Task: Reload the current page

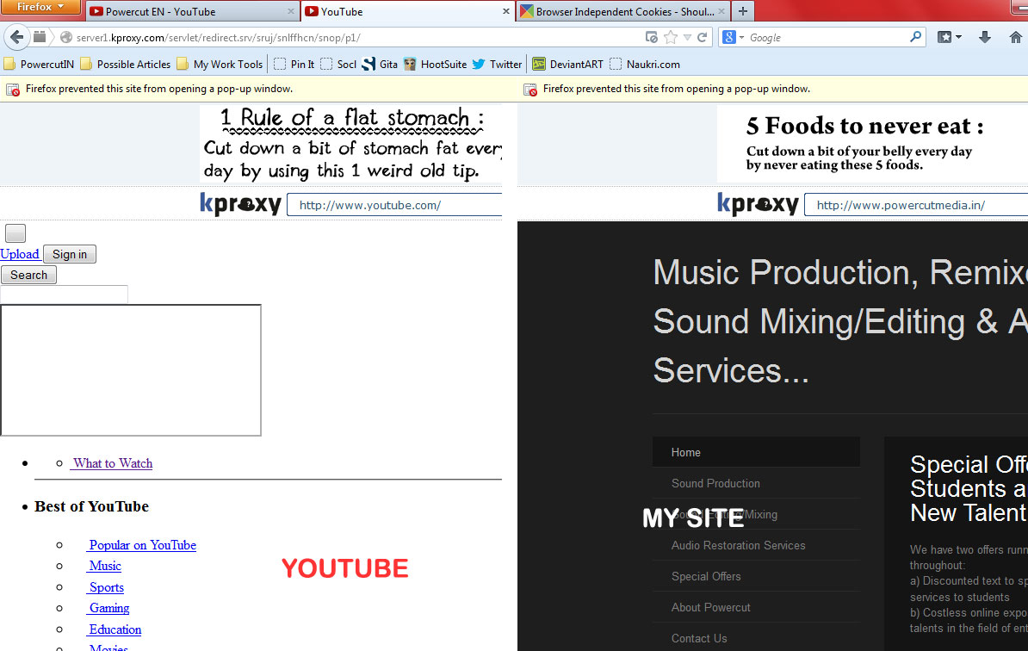Action: pyautogui.click(x=703, y=37)
